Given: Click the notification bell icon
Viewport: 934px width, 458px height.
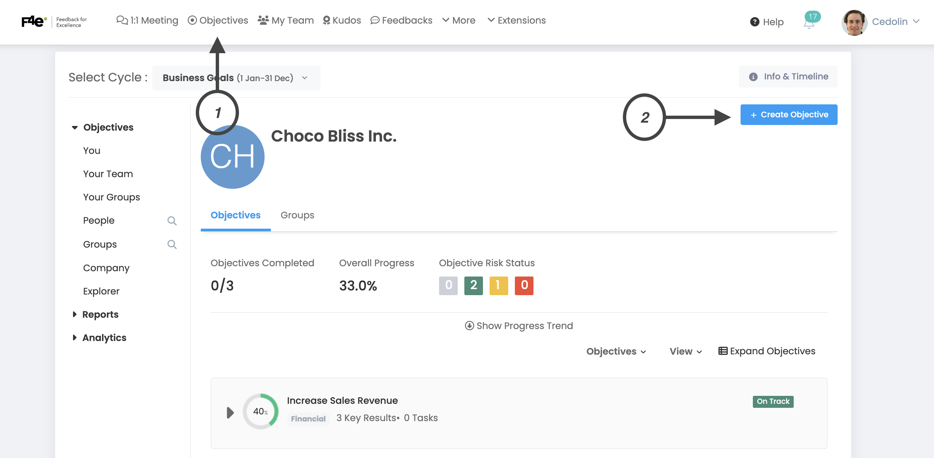Looking at the screenshot, I should coord(809,24).
